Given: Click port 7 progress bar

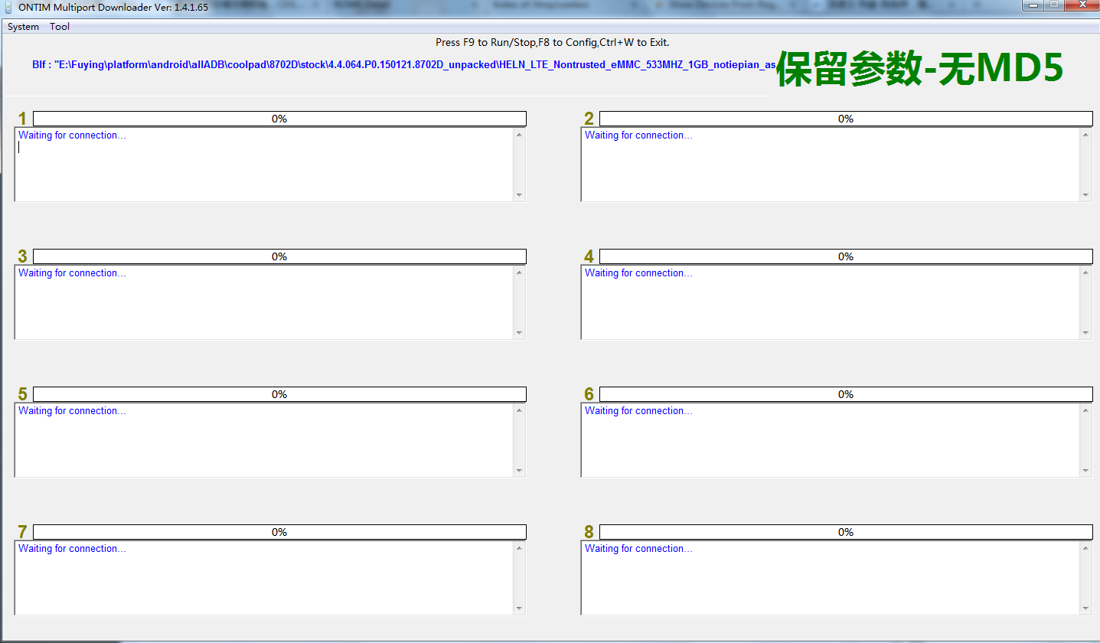Looking at the screenshot, I should click(x=279, y=532).
